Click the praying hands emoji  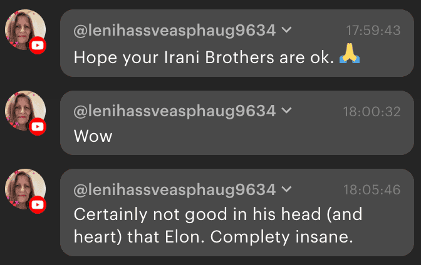[349, 56]
